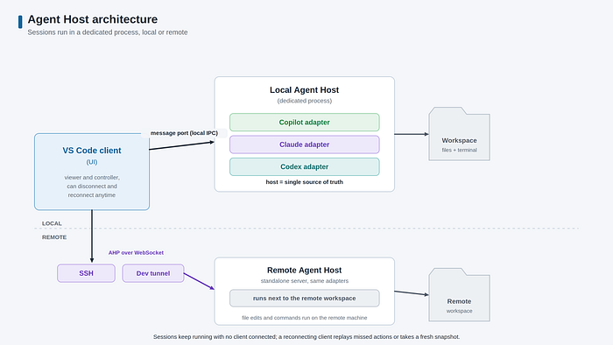Click 'standalone server, same adapters' subtitle
613x345 pixels.
305,281
